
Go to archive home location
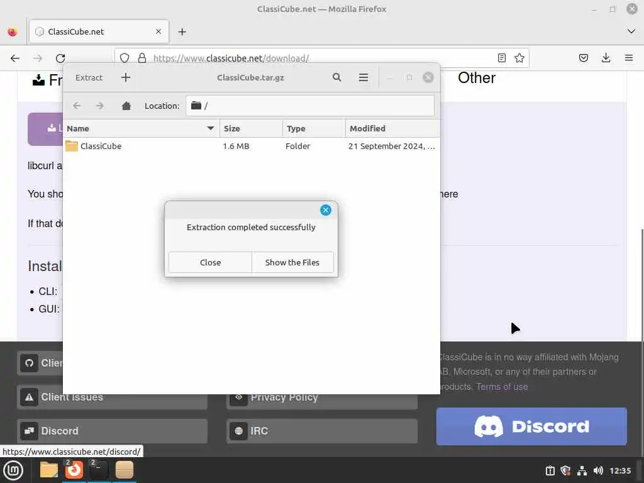coord(126,106)
